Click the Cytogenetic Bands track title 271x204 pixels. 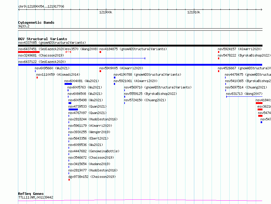(36, 22)
